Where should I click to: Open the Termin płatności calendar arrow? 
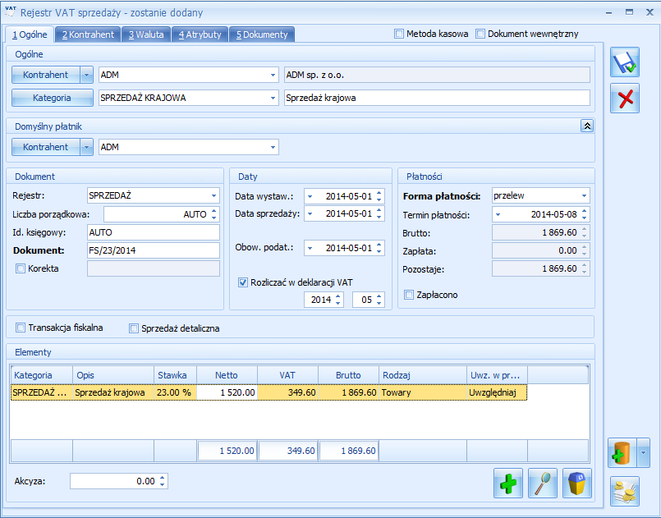coord(498,214)
